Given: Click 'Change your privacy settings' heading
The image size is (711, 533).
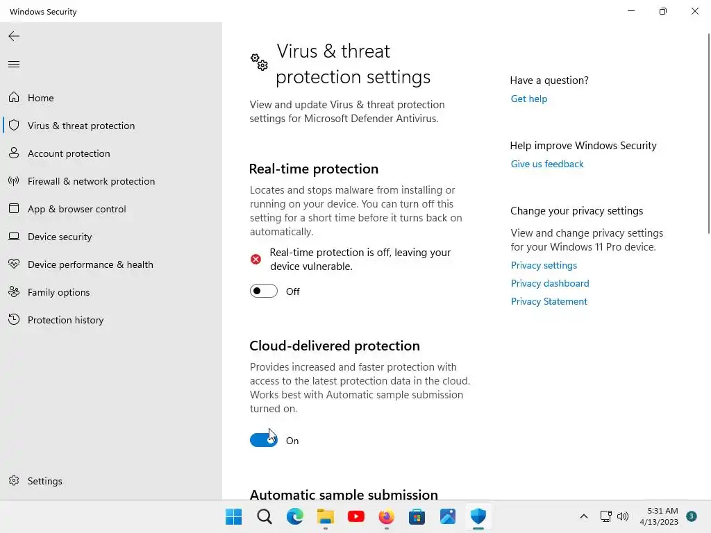Looking at the screenshot, I should 577,211.
